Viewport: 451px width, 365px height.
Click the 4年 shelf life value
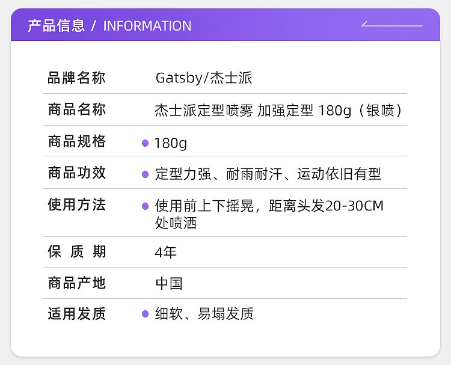pyautogui.click(x=166, y=253)
